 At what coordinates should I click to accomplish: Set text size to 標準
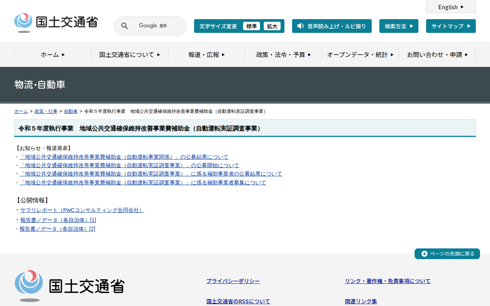252,26
